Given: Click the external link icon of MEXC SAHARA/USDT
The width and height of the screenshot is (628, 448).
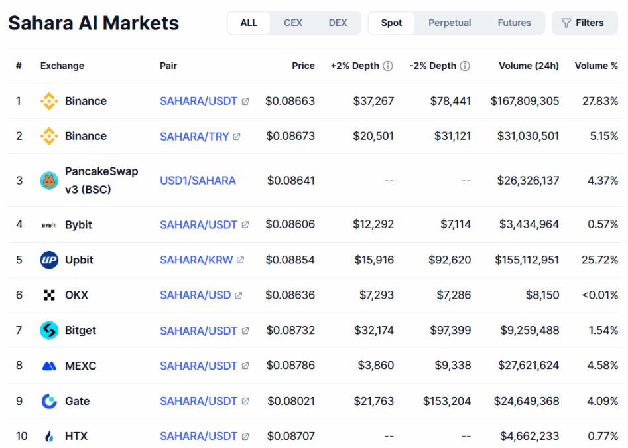Looking at the screenshot, I should (x=245, y=366).
